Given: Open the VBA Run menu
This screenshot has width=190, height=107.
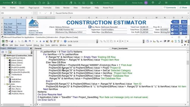Looking at the screenshot, I should coord(42,45).
